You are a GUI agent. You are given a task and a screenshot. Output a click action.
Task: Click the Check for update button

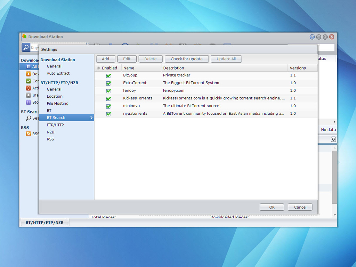[187, 59]
